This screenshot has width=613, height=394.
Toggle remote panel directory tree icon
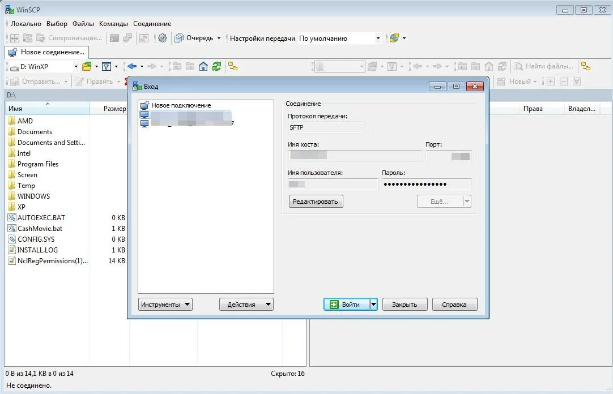[586, 67]
